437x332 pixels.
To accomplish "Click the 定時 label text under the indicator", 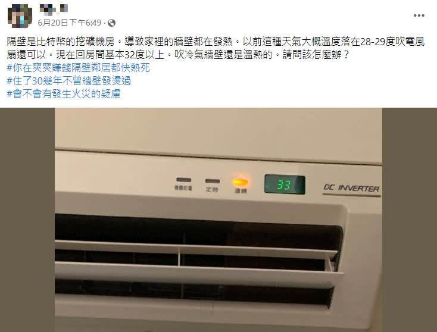I will point(212,190).
